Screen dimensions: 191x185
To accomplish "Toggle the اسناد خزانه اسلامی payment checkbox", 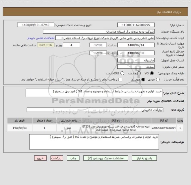I will click(120, 80).
